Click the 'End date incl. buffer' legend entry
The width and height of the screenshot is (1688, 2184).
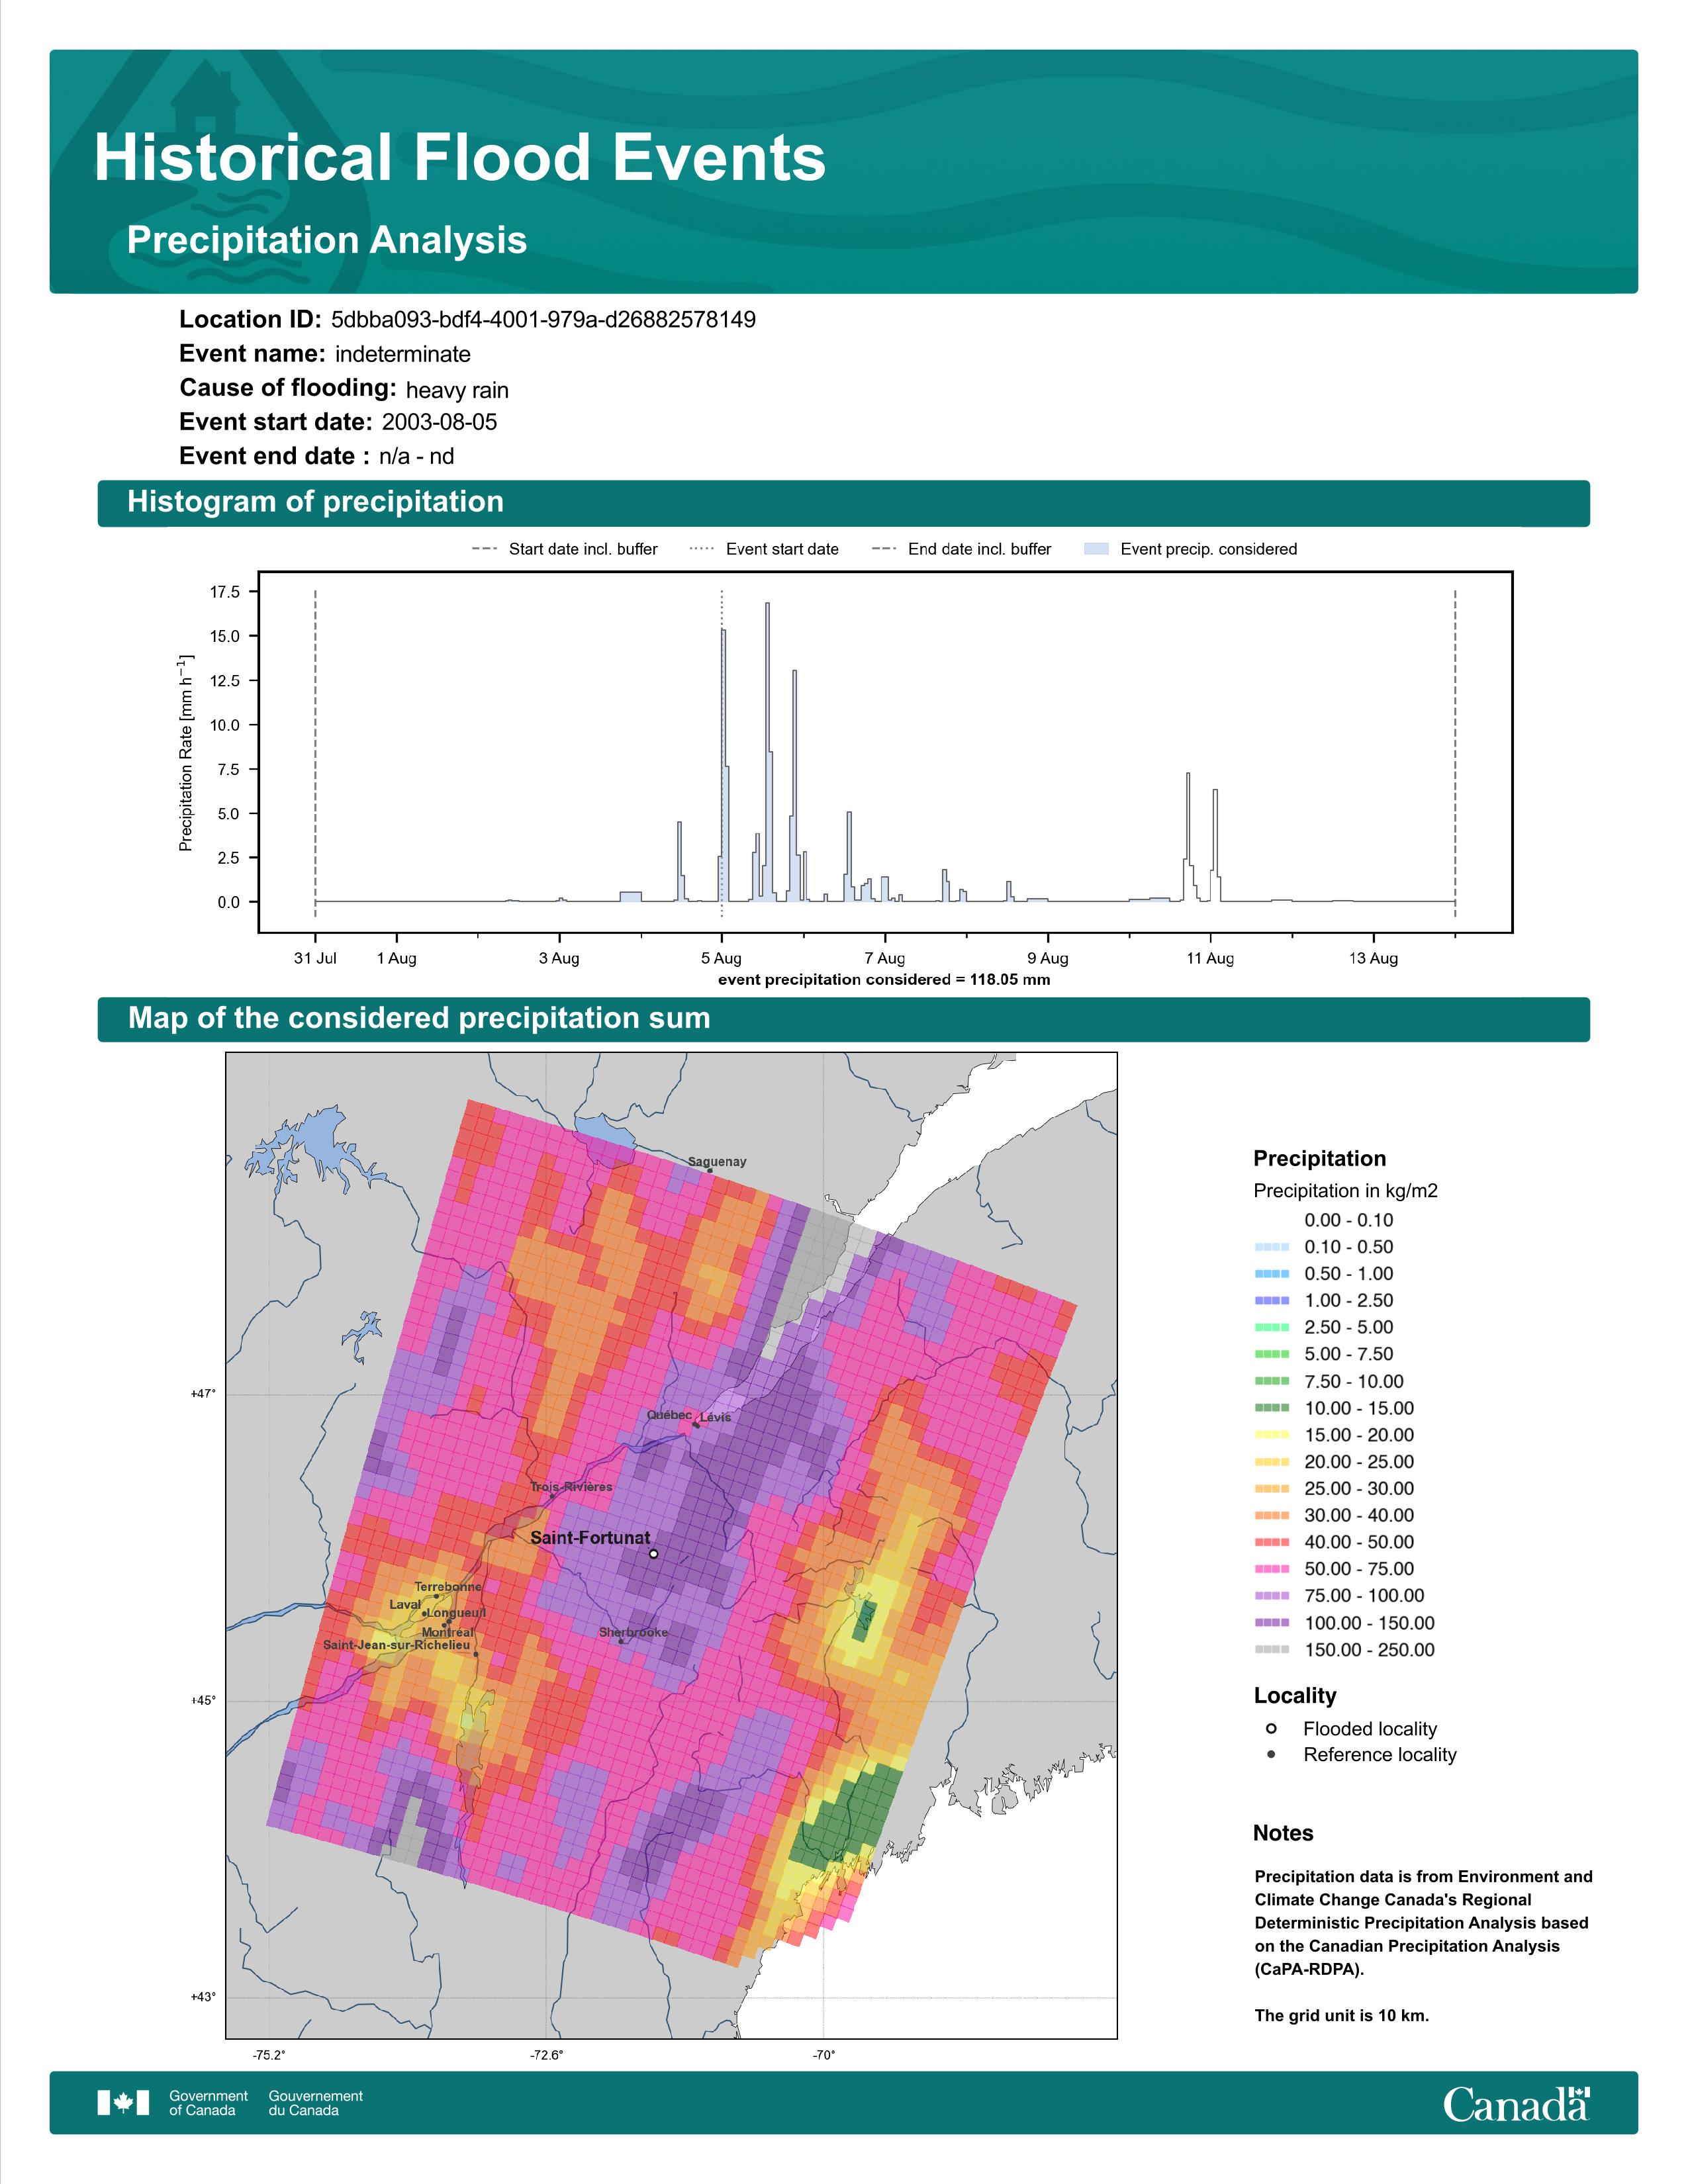click(962, 549)
